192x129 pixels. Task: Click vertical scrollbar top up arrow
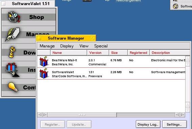point(188,59)
